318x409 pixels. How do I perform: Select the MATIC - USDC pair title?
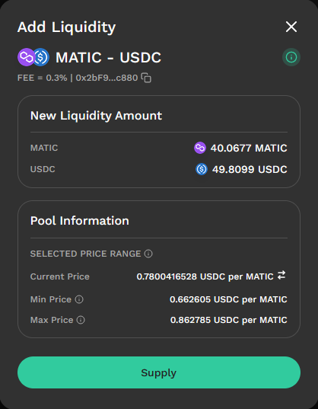(108, 57)
